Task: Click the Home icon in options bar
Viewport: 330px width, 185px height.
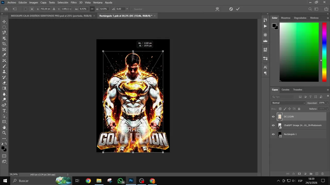Action: click(6, 9)
